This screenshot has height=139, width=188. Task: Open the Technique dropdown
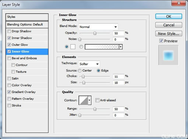89,64
